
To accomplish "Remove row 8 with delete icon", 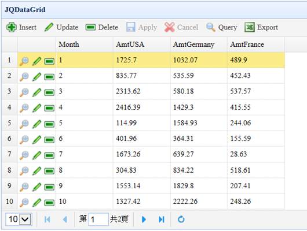I will coord(49,171).
